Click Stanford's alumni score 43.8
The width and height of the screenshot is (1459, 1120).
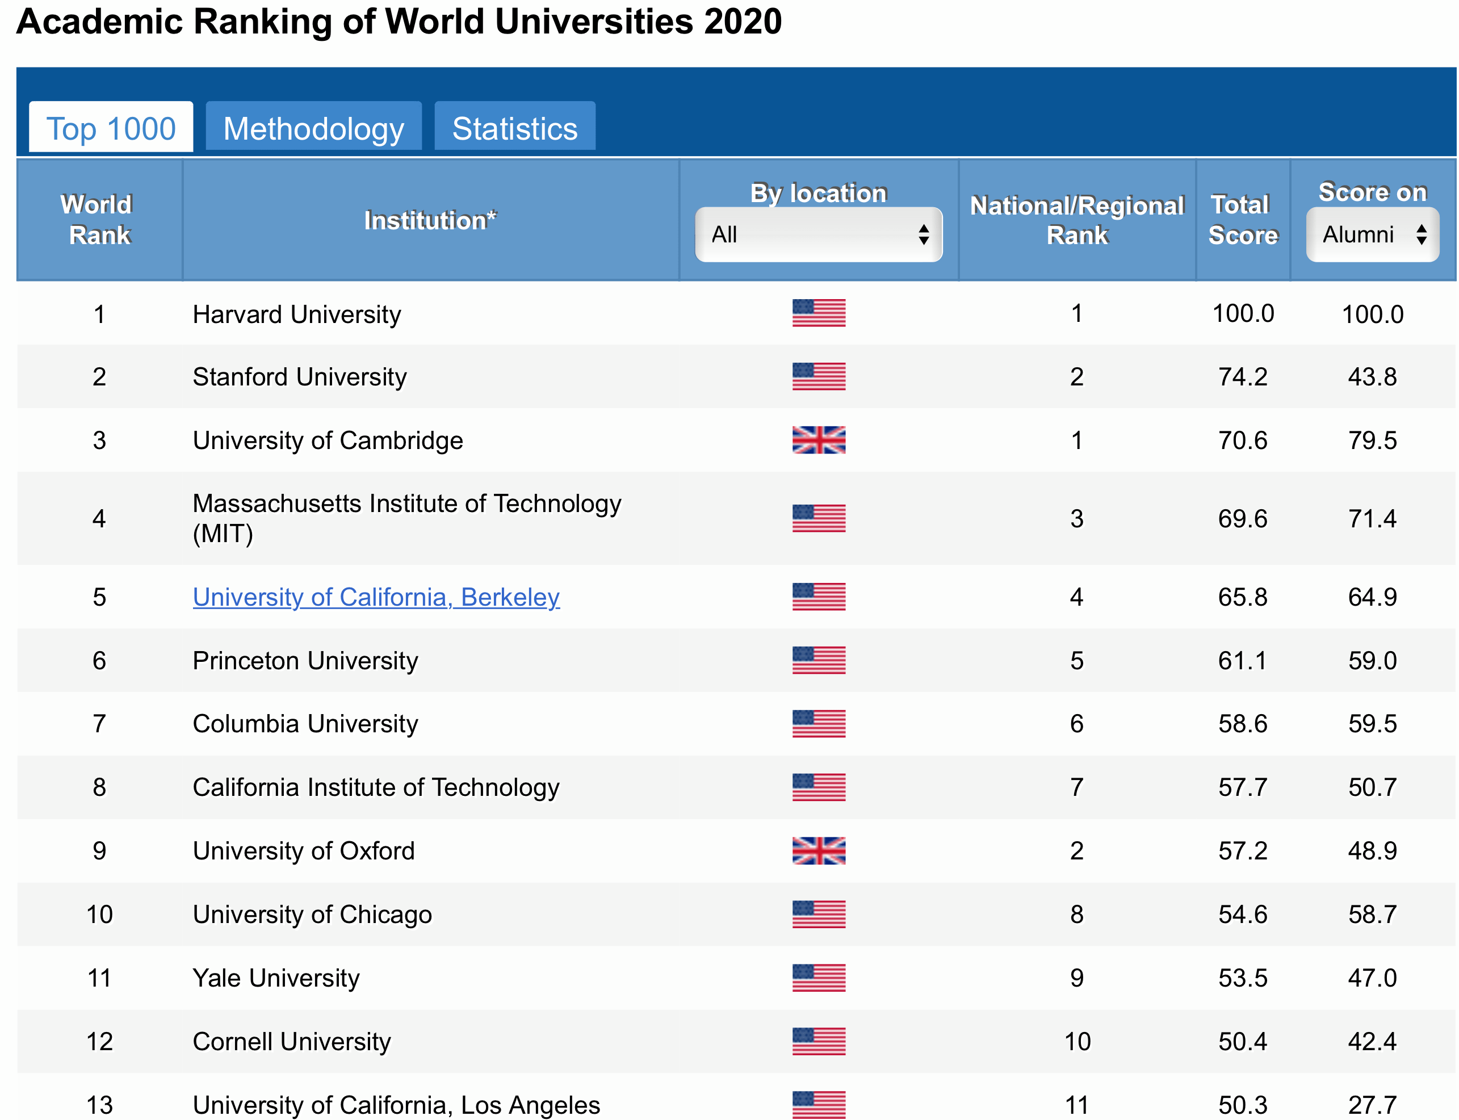1372,377
